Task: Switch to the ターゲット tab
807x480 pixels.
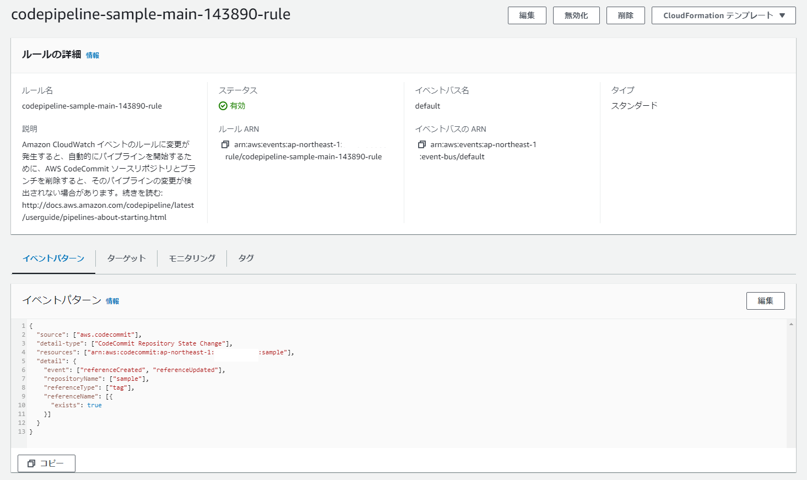Action: tap(126, 258)
